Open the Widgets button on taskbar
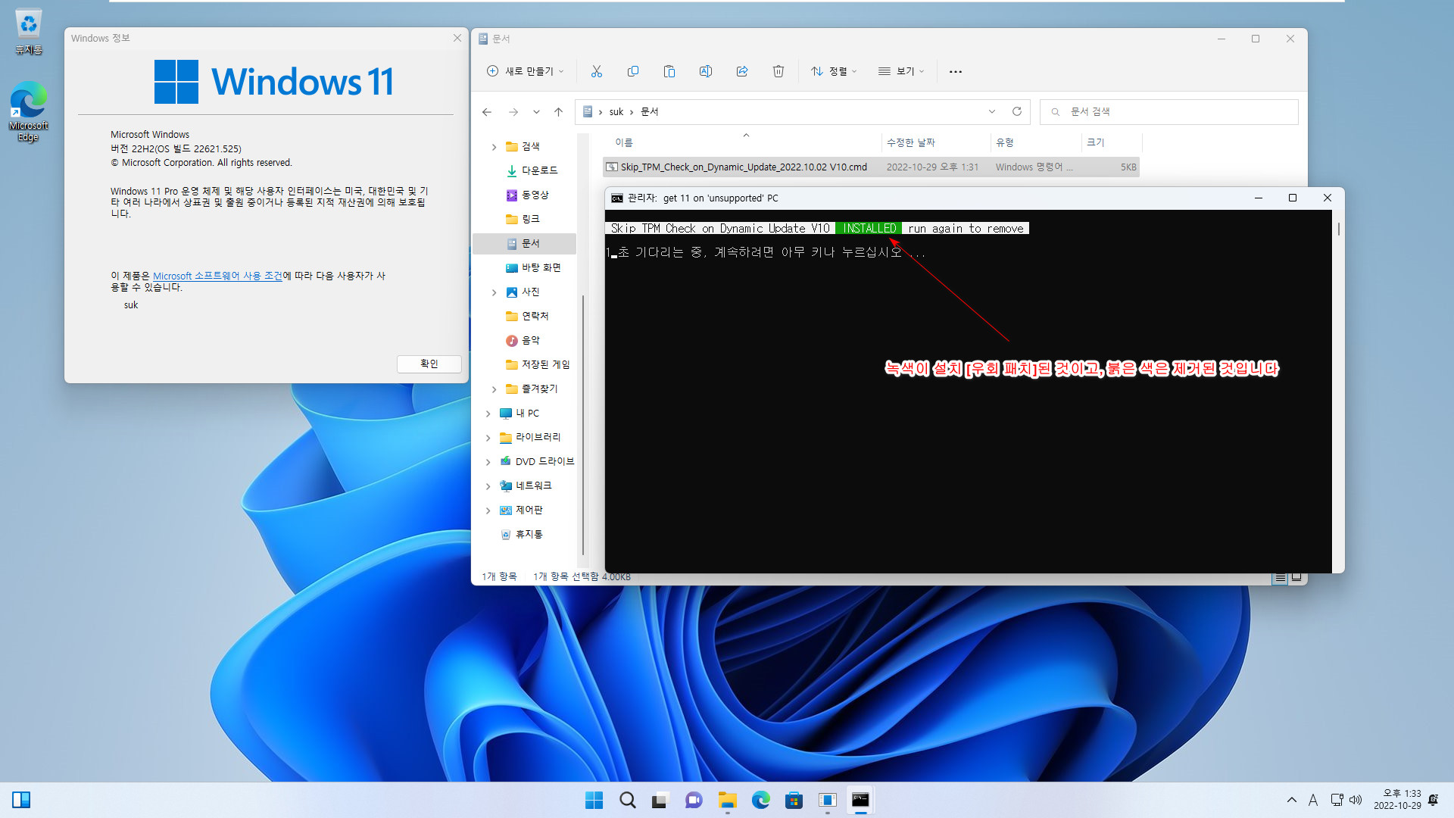The width and height of the screenshot is (1454, 818). click(x=21, y=800)
